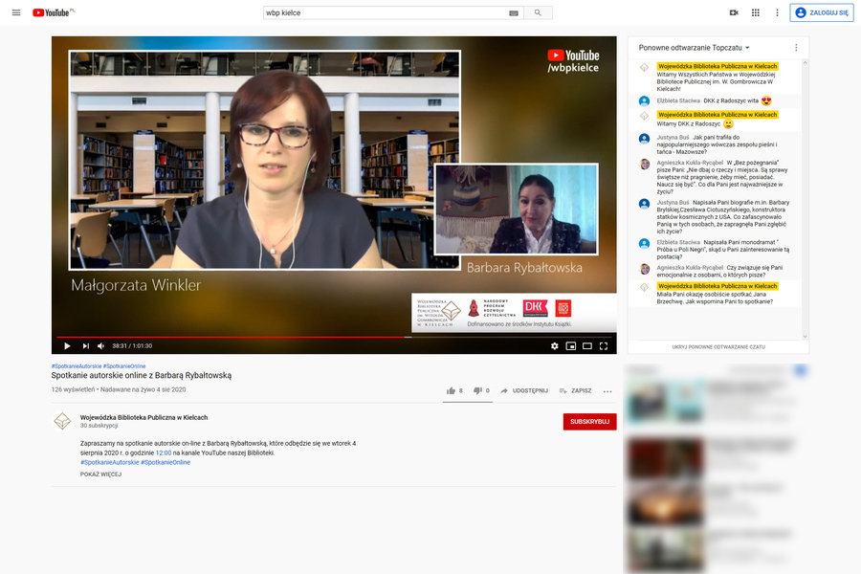
Task: Play the video
Action: pos(67,346)
